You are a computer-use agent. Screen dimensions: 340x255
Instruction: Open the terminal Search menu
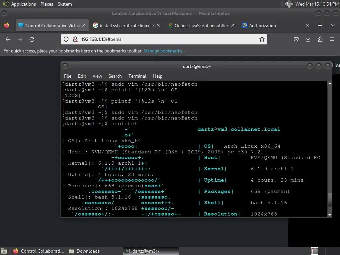tap(115, 76)
